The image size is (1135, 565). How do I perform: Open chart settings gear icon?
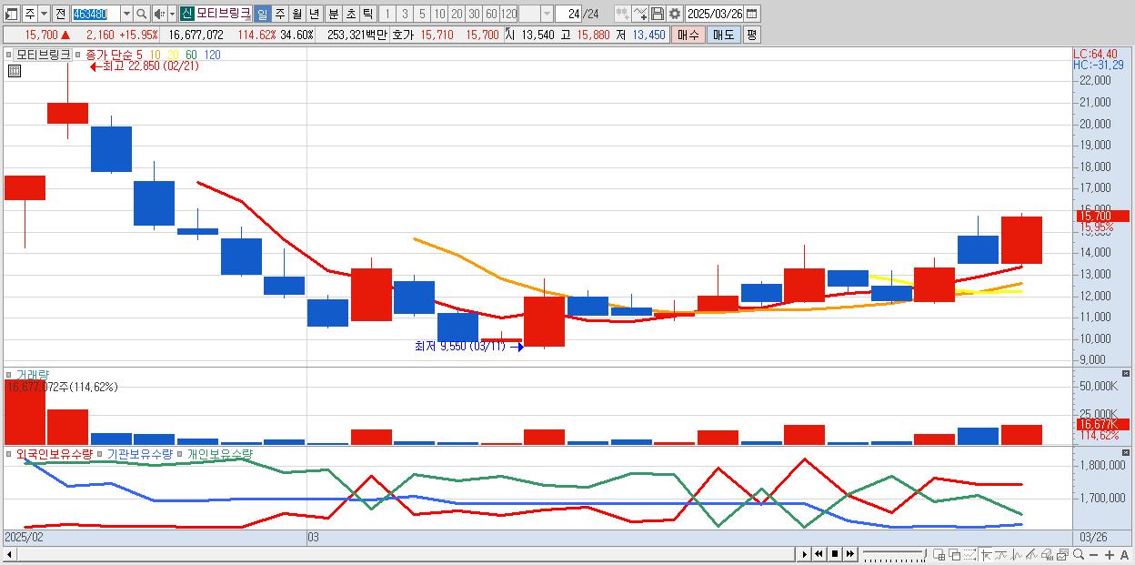pos(674,14)
